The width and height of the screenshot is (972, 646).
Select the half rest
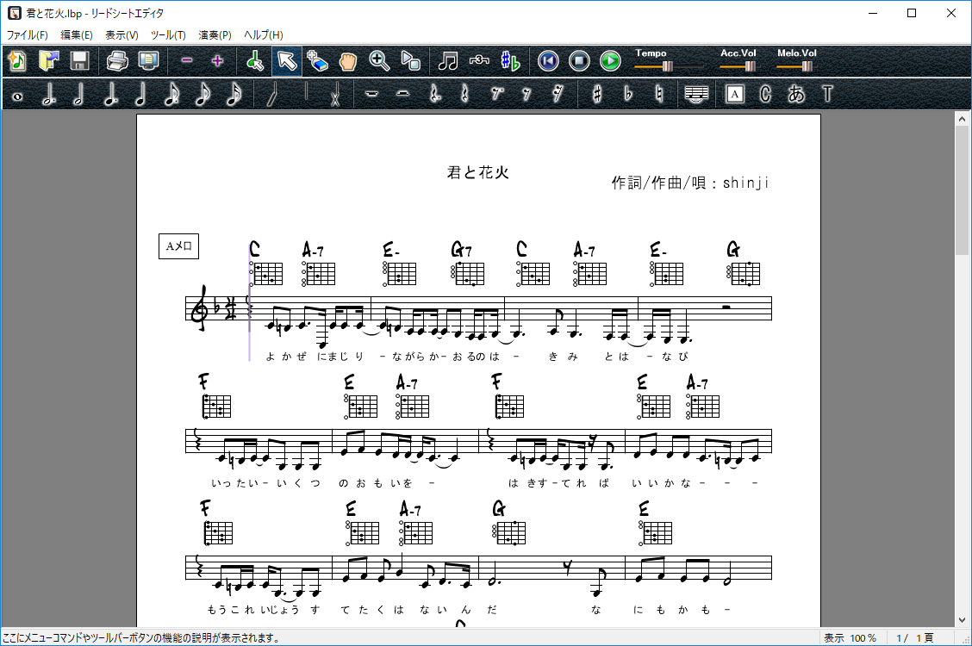coord(403,95)
